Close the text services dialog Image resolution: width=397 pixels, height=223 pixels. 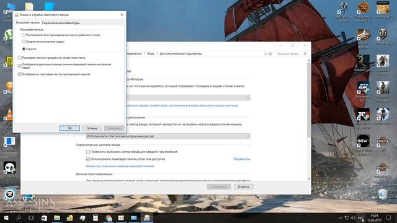122,15
